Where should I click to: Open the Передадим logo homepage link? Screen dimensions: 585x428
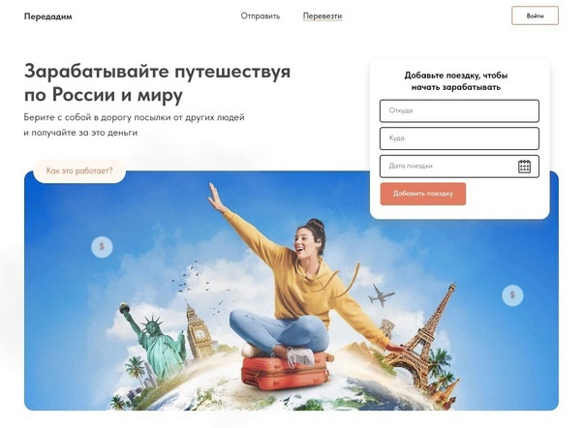(48, 16)
